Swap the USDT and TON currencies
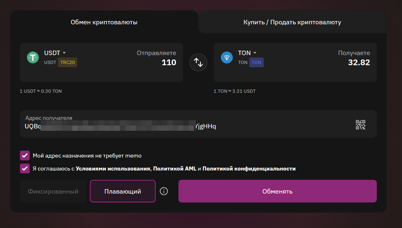The width and height of the screenshot is (402, 228). coord(198,62)
